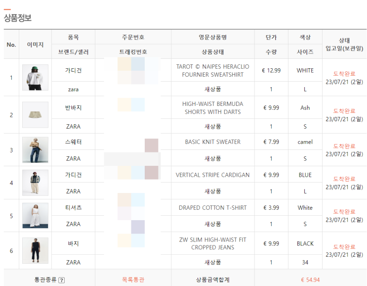This screenshot has height=286, width=367.
Task: Click the help icon next to 통관종류
Action: tap(62, 280)
